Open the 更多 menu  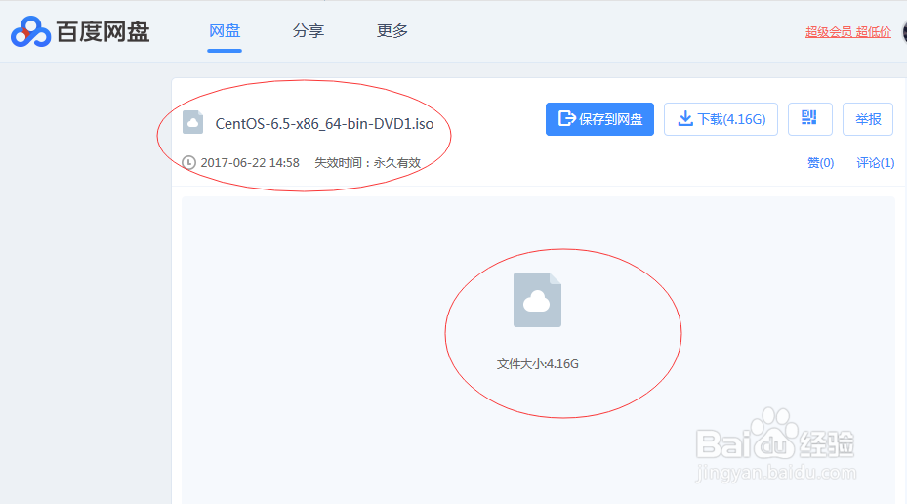coord(392,30)
